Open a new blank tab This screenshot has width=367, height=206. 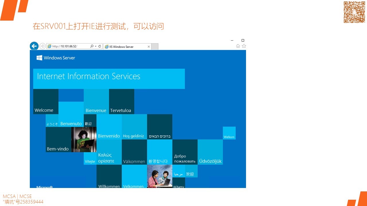point(155,47)
